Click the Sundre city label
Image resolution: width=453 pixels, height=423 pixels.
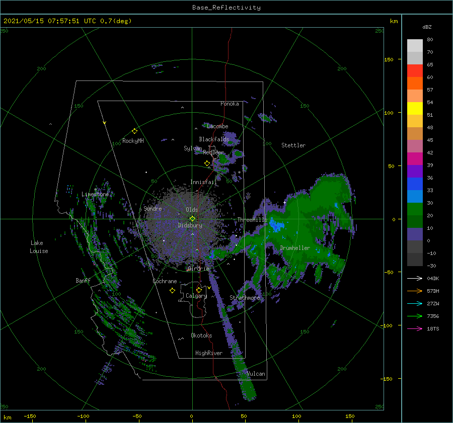point(153,208)
